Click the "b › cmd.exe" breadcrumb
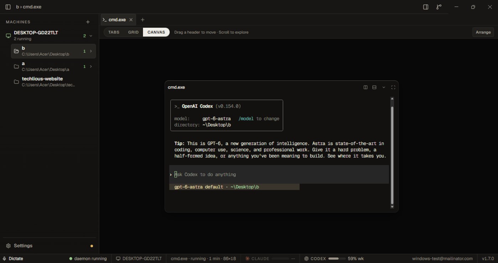The image size is (498, 263). pyautogui.click(x=29, y=7)
